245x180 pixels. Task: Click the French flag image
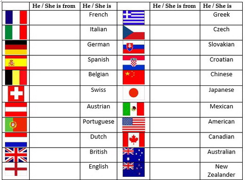pyautogui.click(x=16, y=18)
